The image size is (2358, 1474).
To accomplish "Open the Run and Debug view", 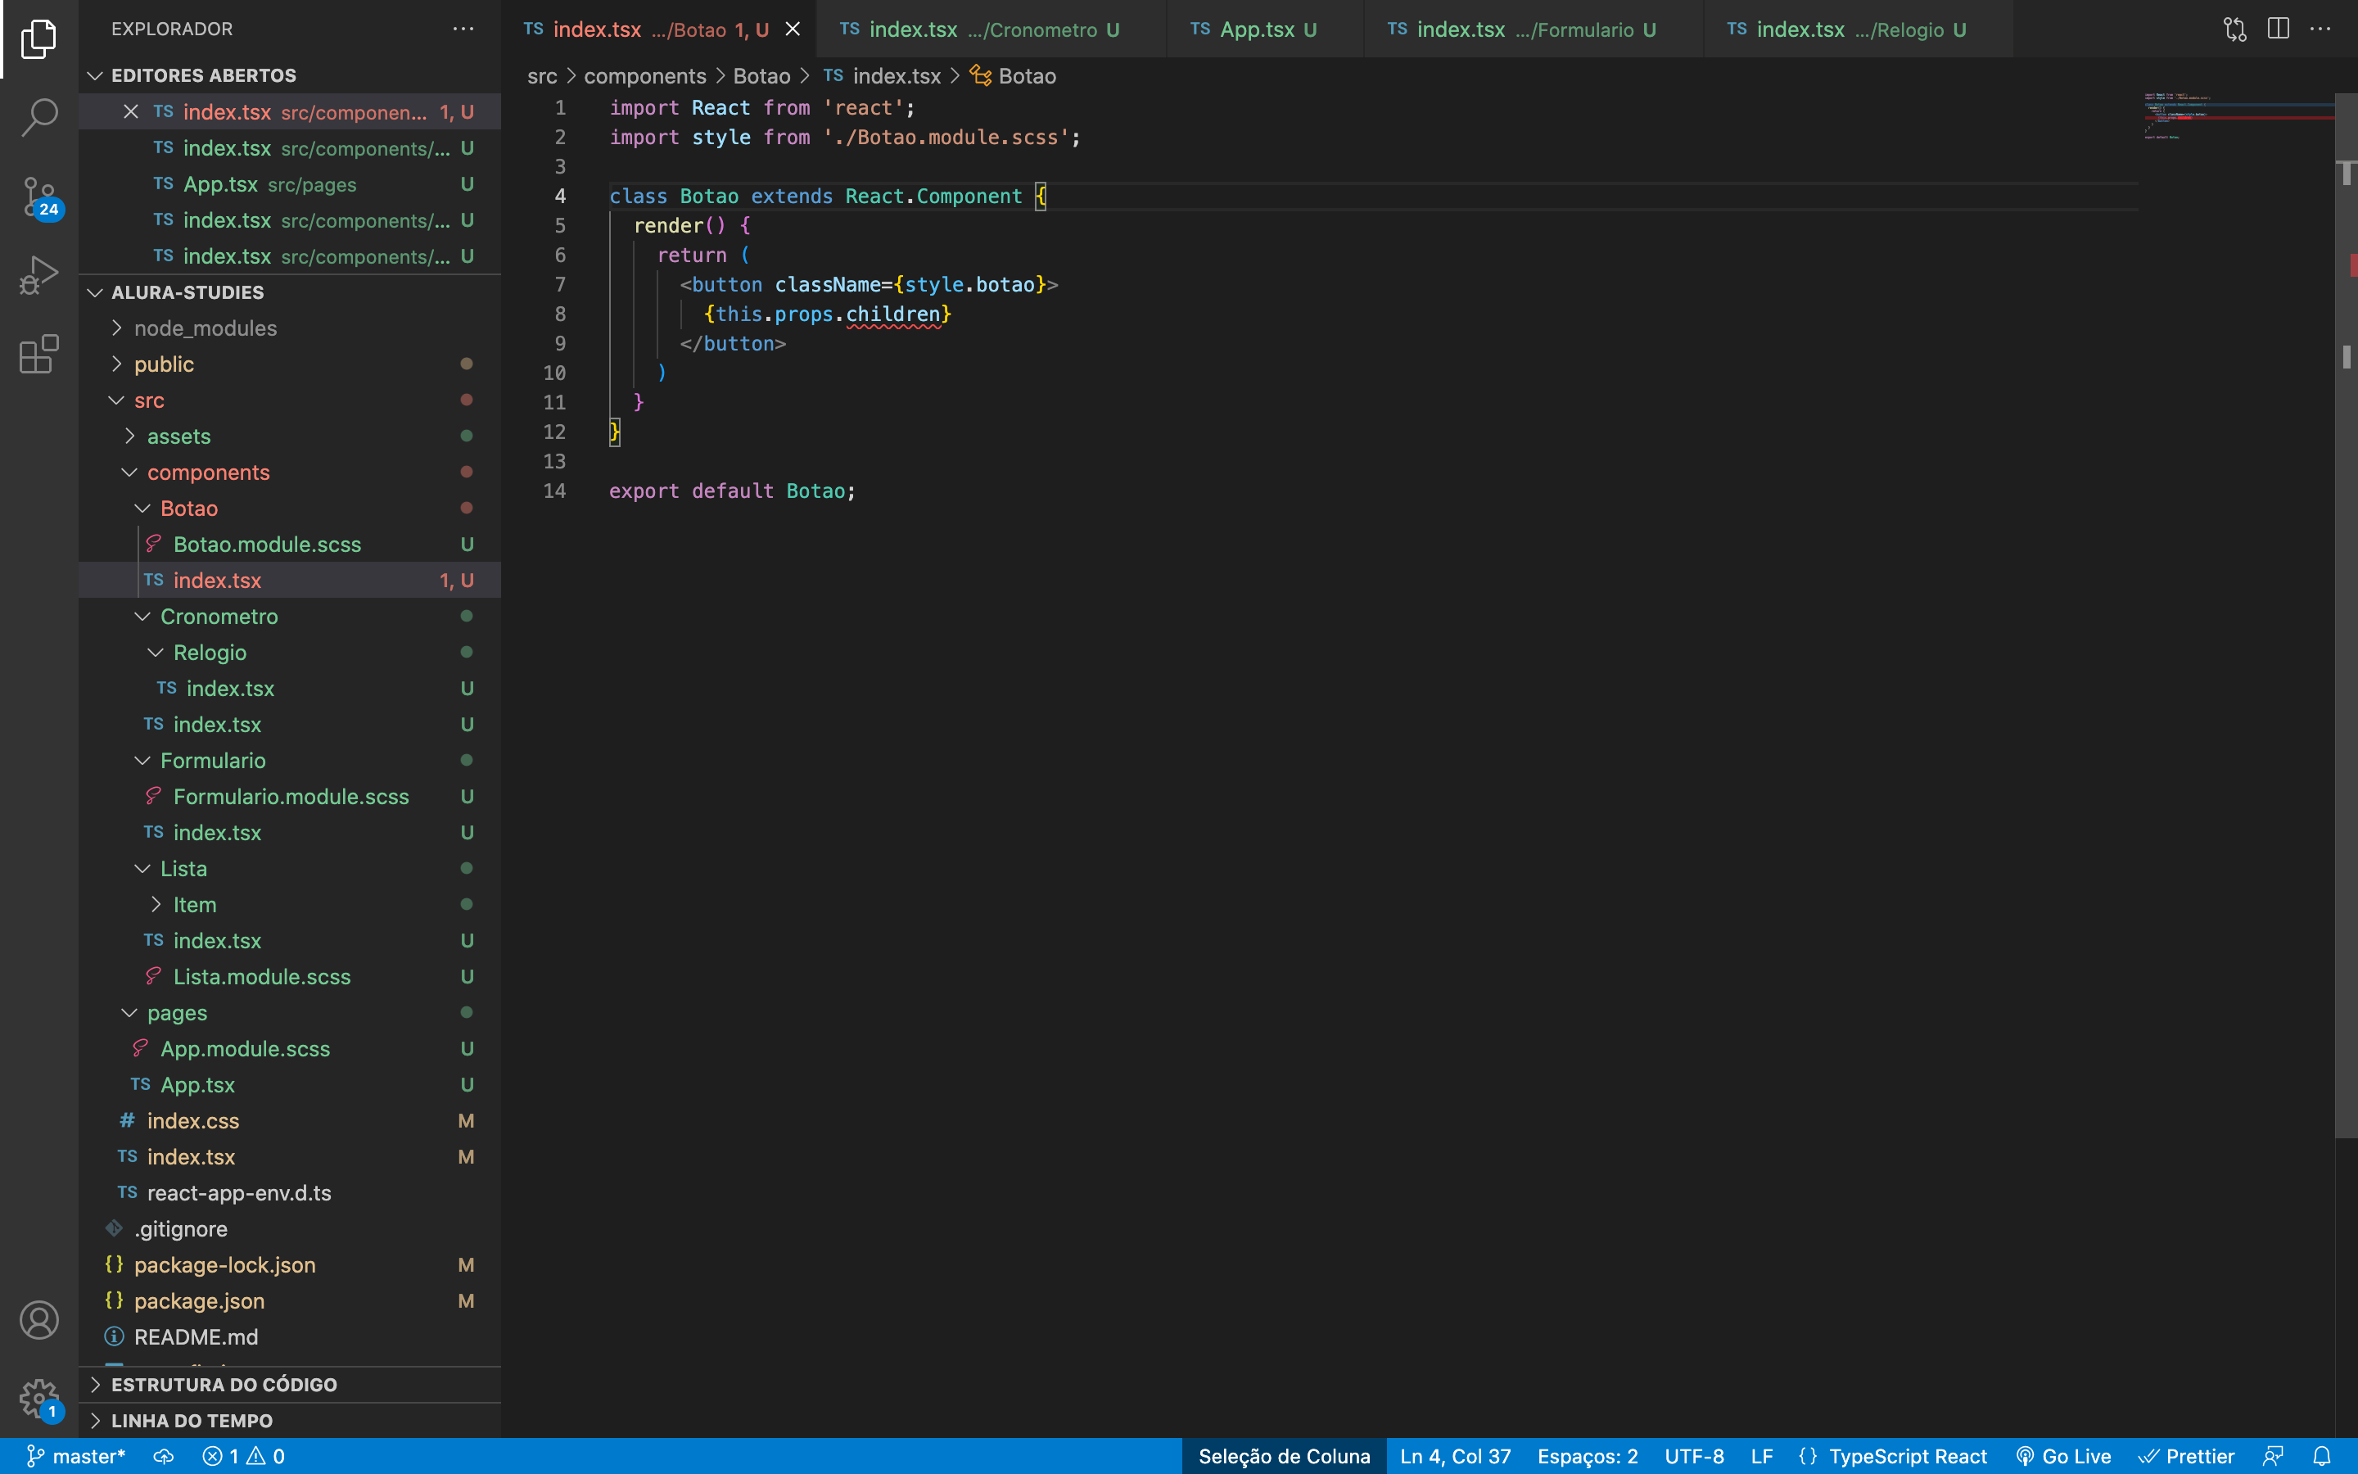I will coord(39,275).
